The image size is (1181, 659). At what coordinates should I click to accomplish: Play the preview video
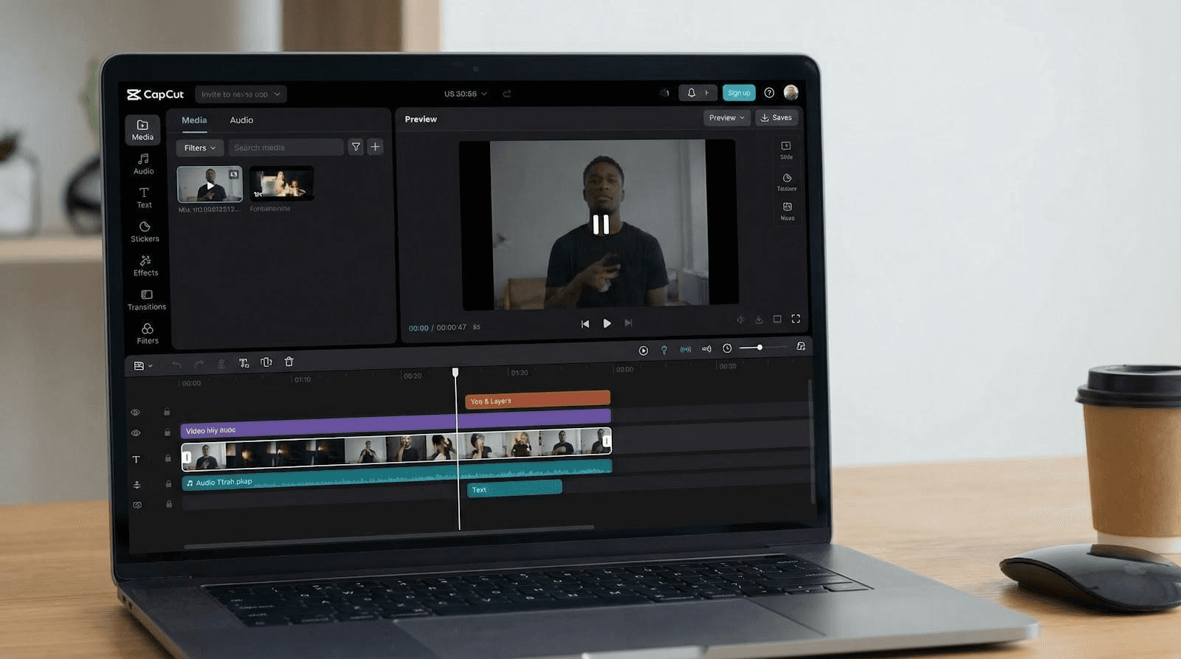coord(607,323)
